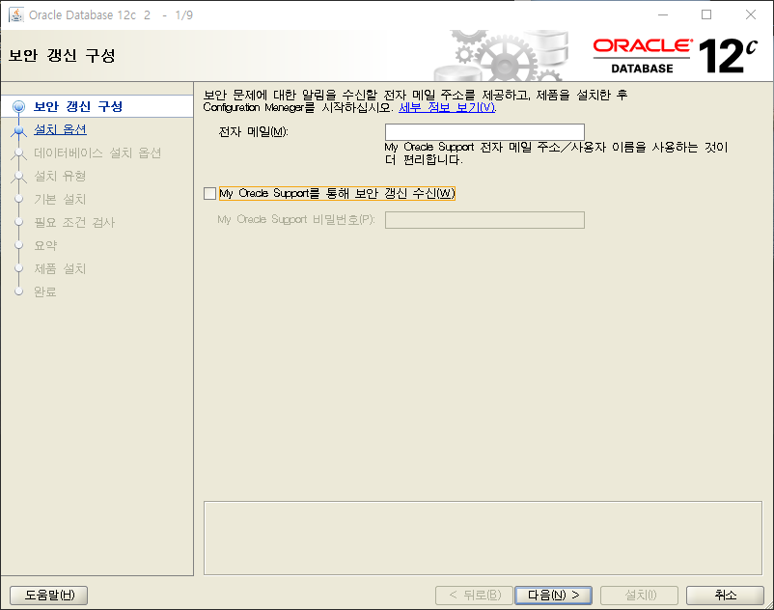Click the empty message area at the bottom

[x=483, y=539]
